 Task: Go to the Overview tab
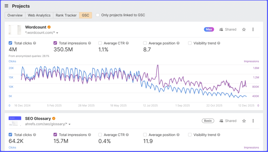tap(15, 15)
